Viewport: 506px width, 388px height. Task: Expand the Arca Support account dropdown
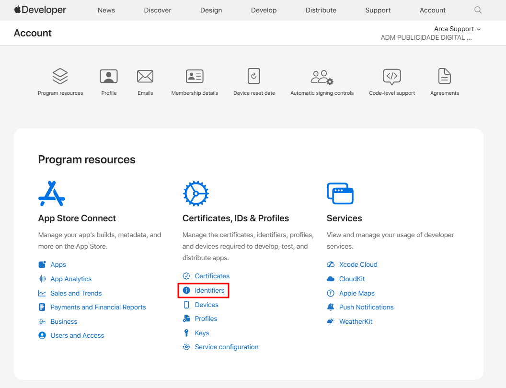457,29
